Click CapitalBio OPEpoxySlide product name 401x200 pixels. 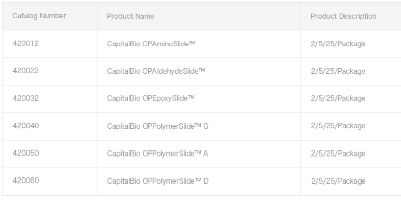tap(151, 98)
